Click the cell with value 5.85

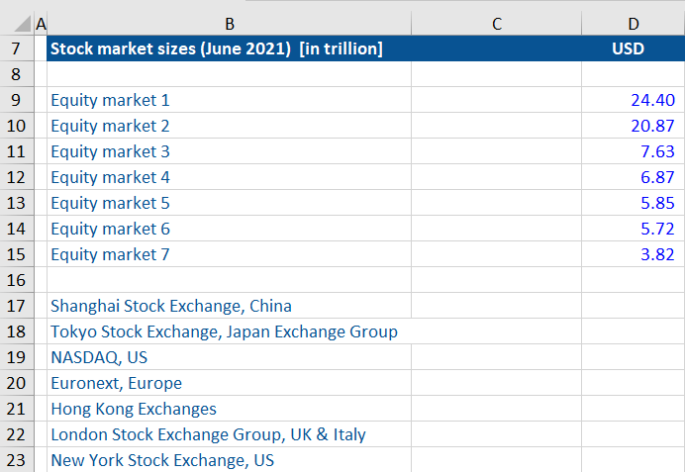[633, 203]
